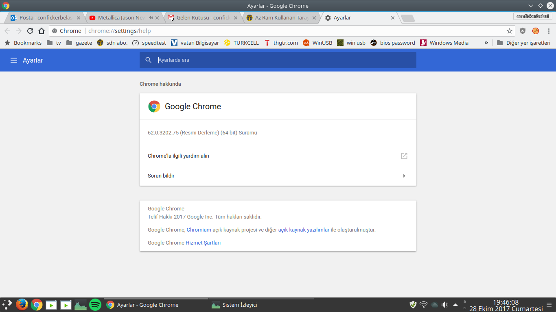Open the system monitor launcher icon
Image resolution: width=556 pixels, height=312 pixels.
81,305
